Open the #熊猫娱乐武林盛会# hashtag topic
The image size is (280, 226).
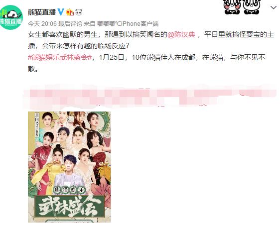[x=60, y=58]
